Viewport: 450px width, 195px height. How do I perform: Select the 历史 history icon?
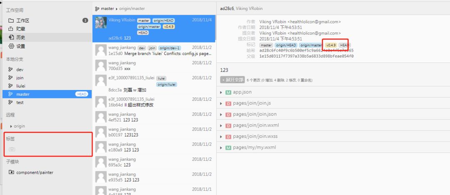(11, 37)
